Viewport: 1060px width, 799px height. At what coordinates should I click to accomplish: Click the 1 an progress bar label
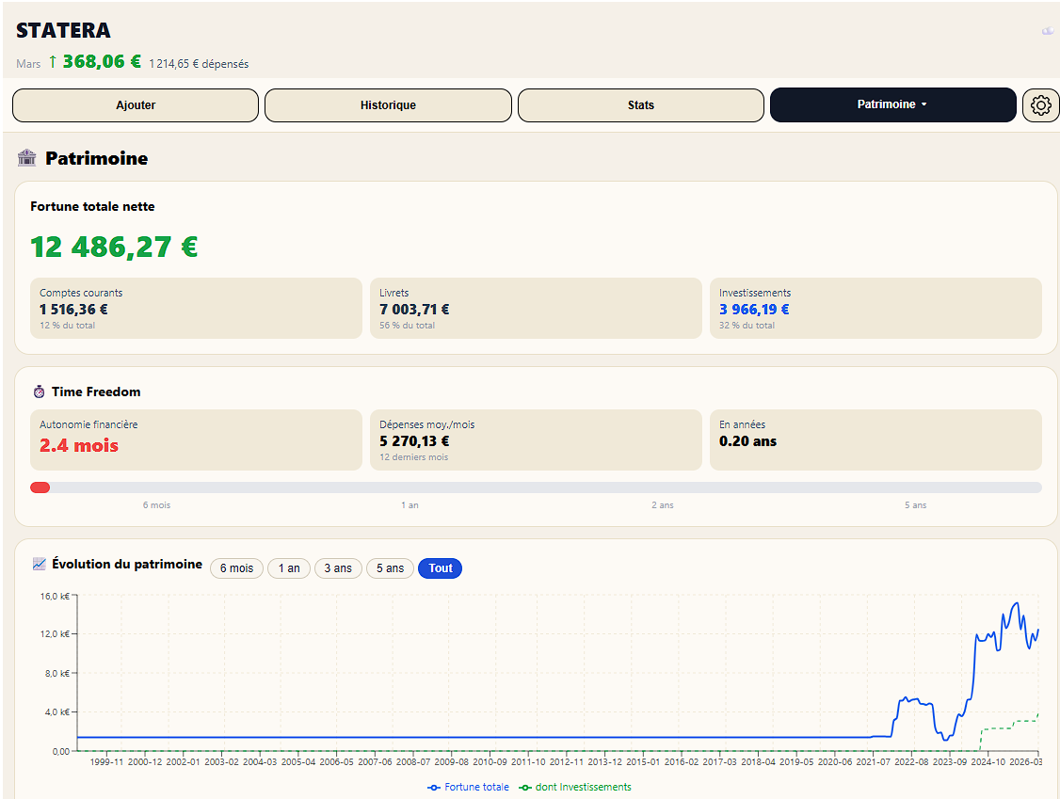(x=410, y=505)
